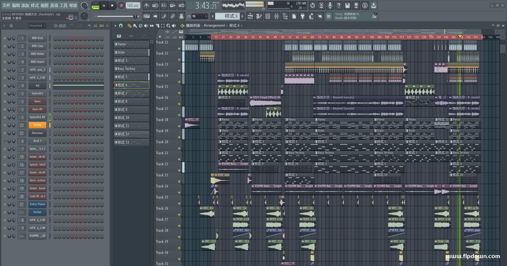This screenshot has height=266, width=507.
Task: Select the Delete tool in playlist toolbar
Action: coord(140,26)
